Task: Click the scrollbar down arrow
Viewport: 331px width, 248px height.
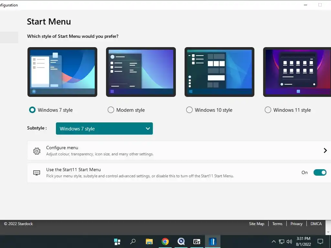Action: pos(328,232)
